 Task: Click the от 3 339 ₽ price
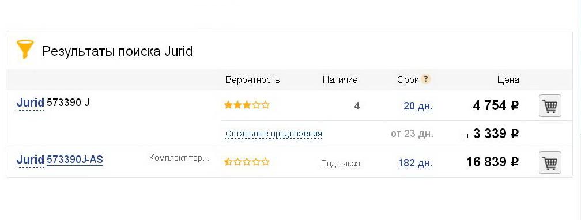point(490,134)
